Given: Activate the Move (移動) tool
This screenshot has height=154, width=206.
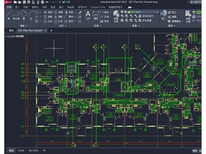Looking at the screenshot, I should click(x=48, y=12).
